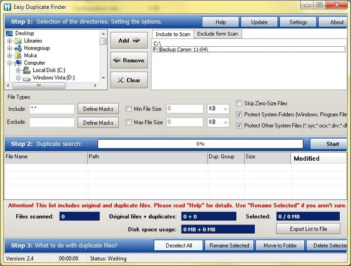Select the Computer icon in tree
351x266 pixels.
pos(18,63)
